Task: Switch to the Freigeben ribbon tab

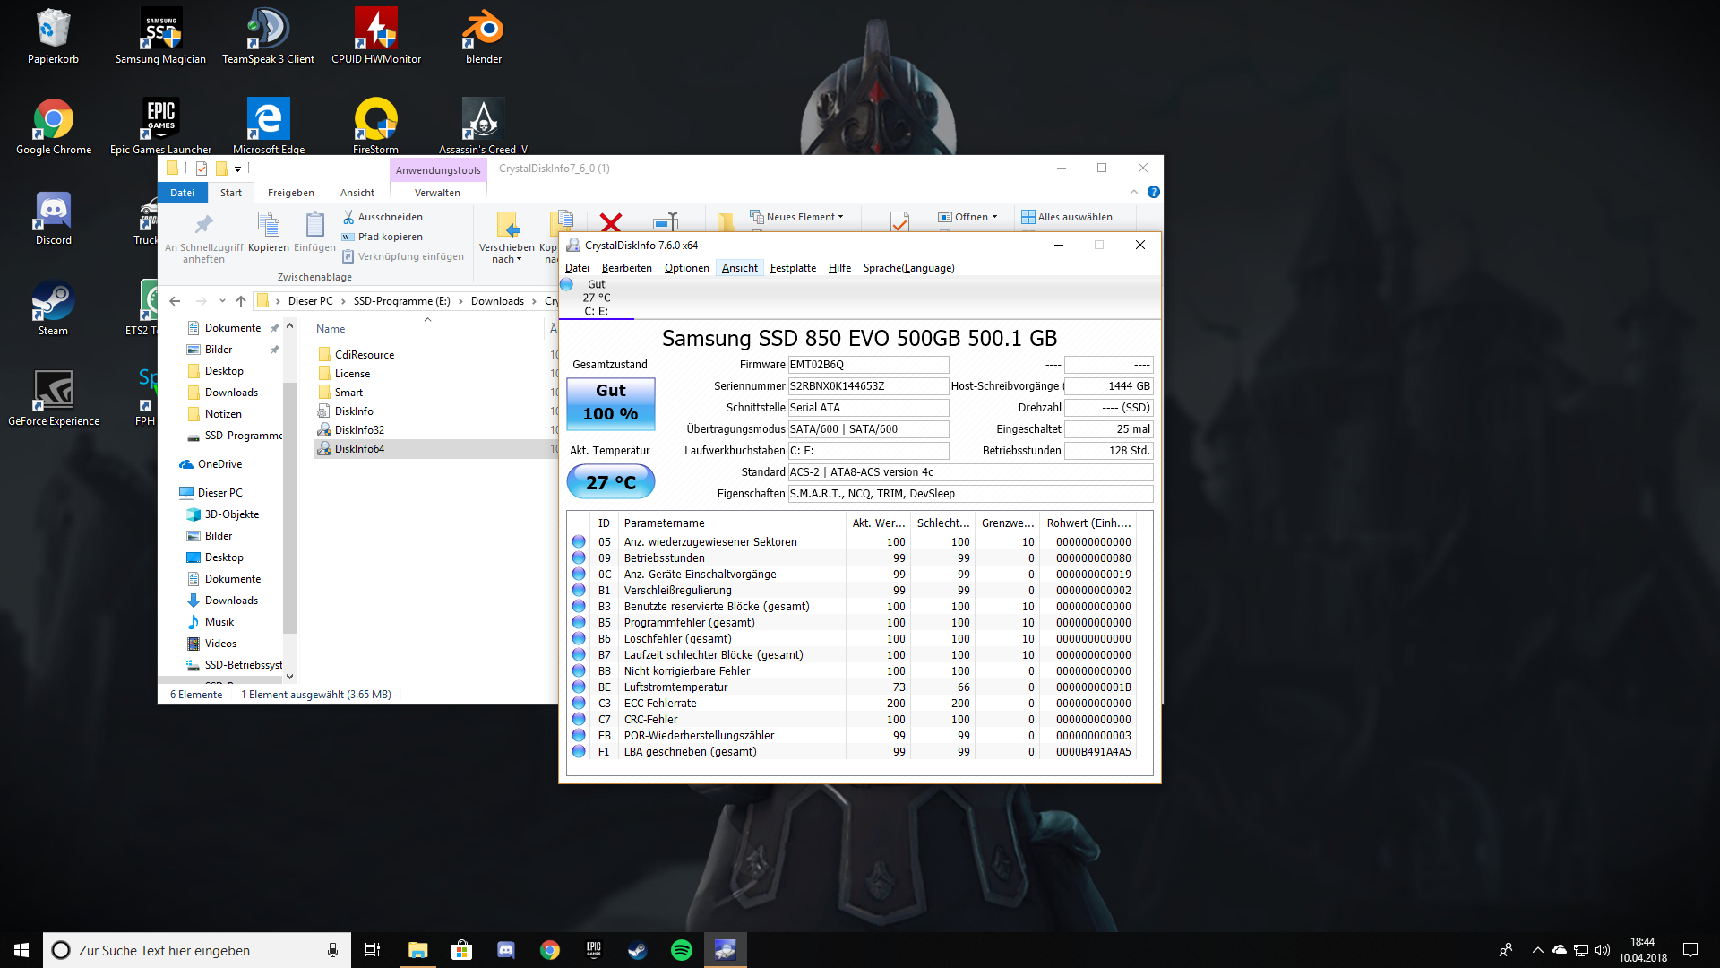Action: (290, 193)
